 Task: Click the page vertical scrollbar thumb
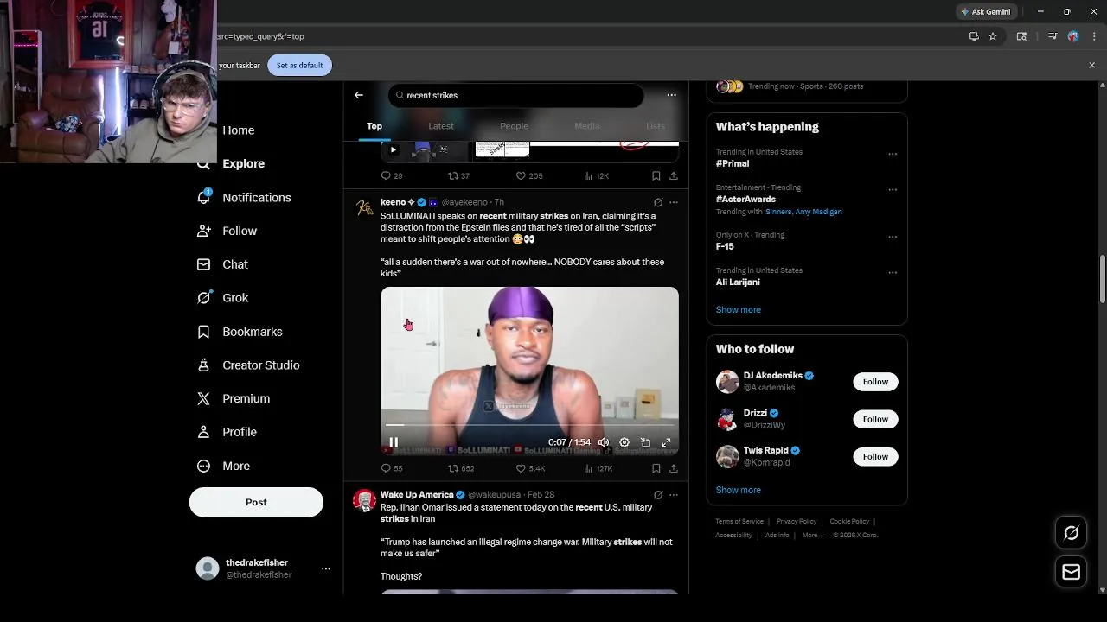1102,278
